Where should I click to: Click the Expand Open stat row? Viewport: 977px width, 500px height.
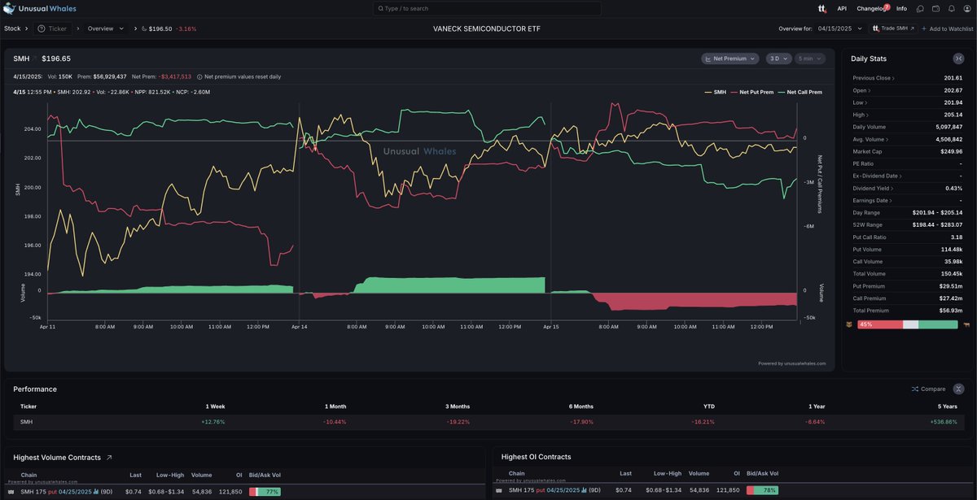(908, 90)
